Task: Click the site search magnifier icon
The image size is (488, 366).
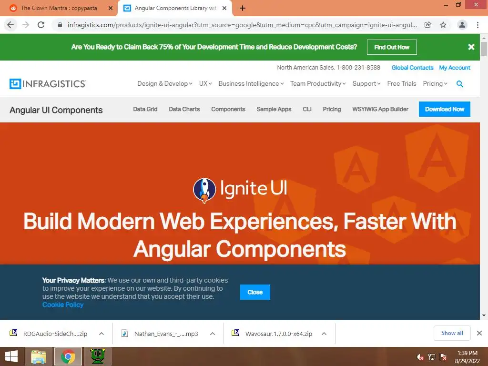Action: 460,84
